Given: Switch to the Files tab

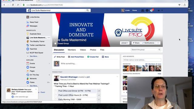Looking at the screenshot, I should click(102, 50).
